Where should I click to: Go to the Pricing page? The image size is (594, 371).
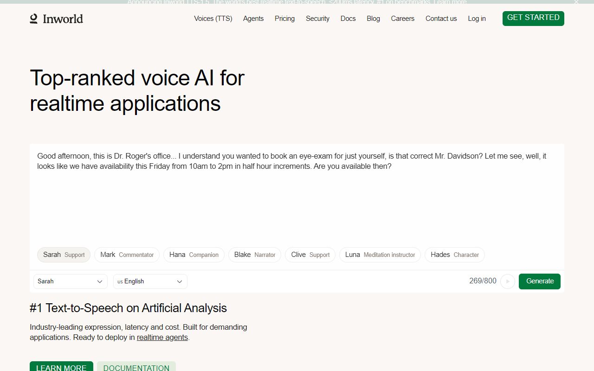point(284,19)
